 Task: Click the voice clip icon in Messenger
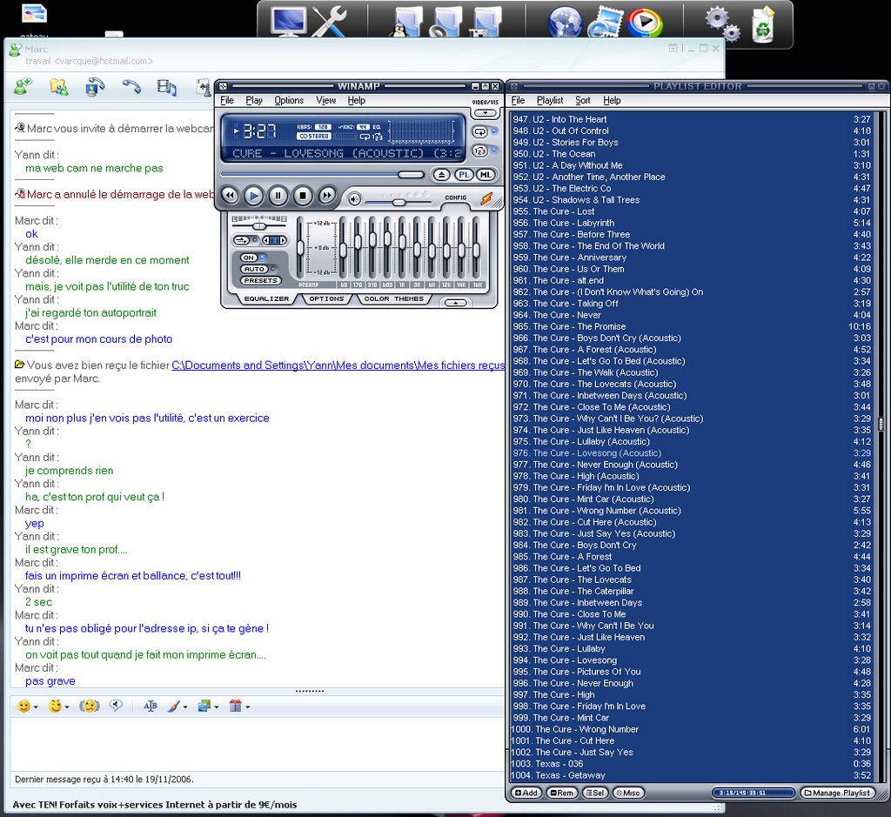tap(116, 706)
